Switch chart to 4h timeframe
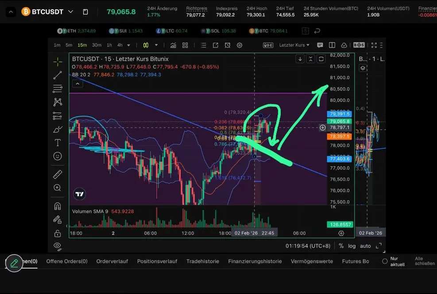The height and width of the screenshot is (294, 437). click(120, 45)
